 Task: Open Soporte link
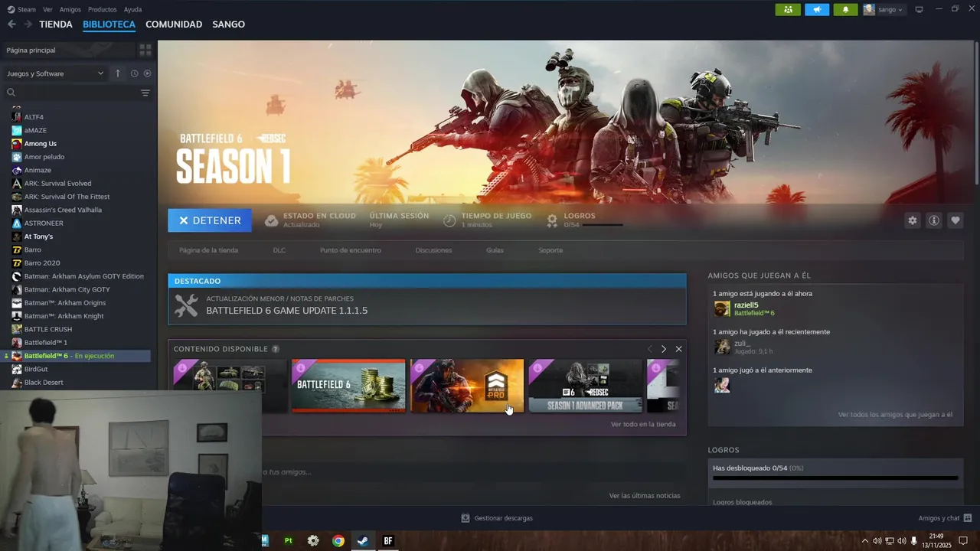[550, 250]
